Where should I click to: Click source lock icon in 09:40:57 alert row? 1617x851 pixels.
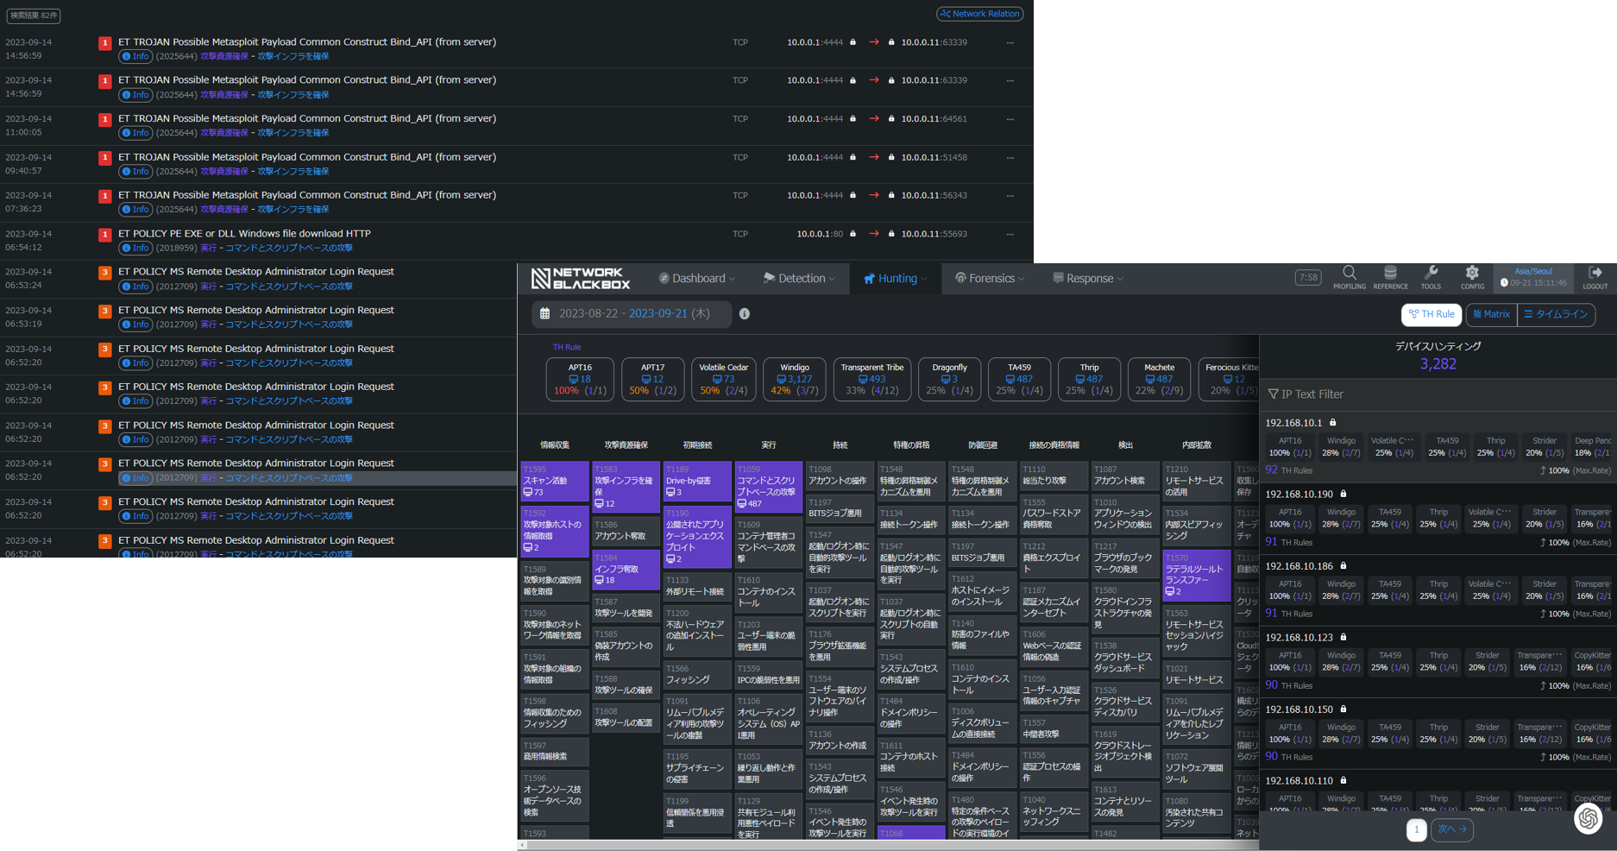pyautogui.click(x=853, y=157)
